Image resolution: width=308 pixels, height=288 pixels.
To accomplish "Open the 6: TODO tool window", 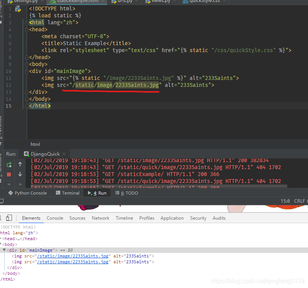I will [x=127, y=193].
